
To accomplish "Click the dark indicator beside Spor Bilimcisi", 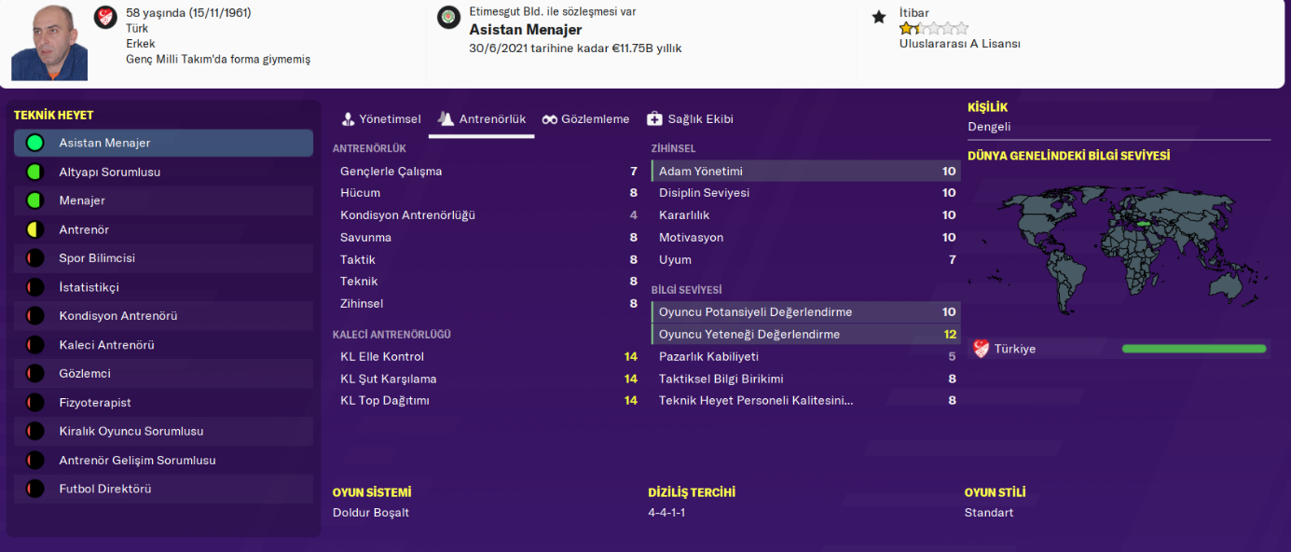I will (35, 258).
